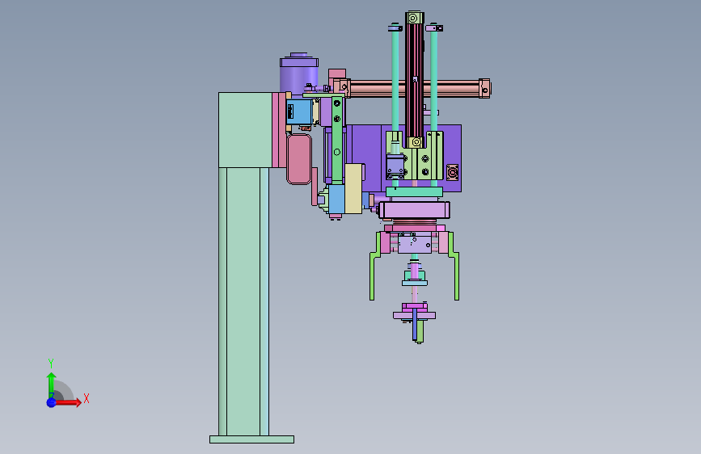This screenshot has height=454, width=701.
Task: Select the tall green support column
Action: pos(243,301)
